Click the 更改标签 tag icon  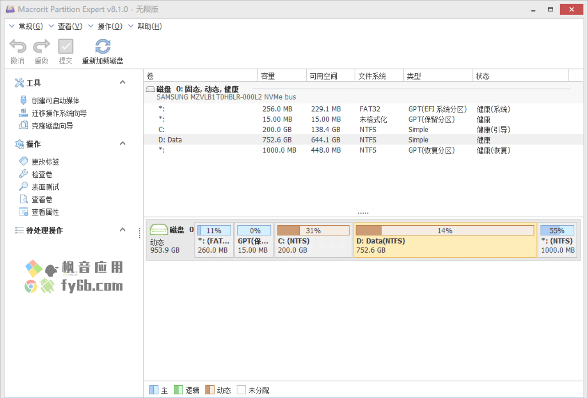[x=23, y=161]
